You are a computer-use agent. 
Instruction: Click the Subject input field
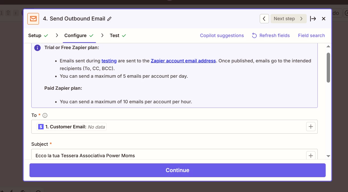coord(174,154)
